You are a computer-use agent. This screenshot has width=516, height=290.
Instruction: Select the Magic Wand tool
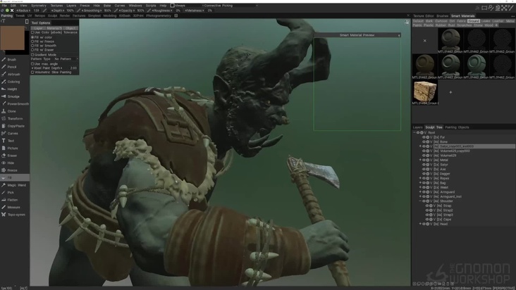pos(16,185)
